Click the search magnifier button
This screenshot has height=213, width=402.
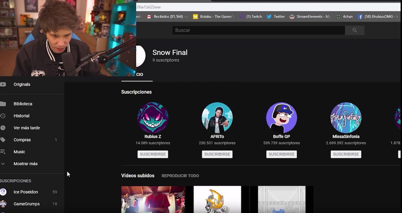[355, 30]
